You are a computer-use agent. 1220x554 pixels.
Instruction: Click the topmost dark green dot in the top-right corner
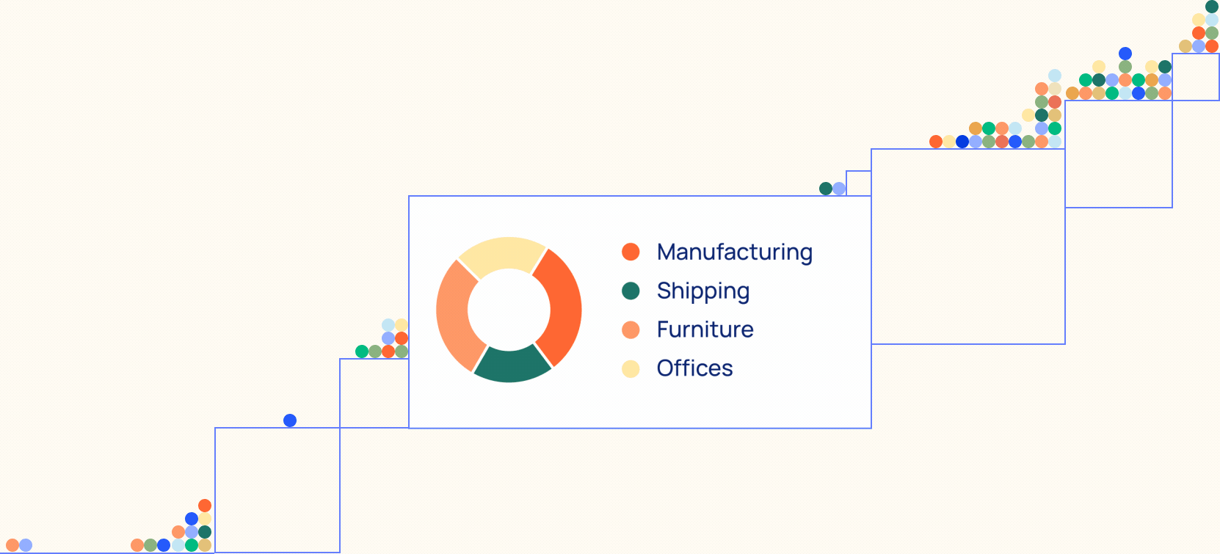(x=1212, y=7)
